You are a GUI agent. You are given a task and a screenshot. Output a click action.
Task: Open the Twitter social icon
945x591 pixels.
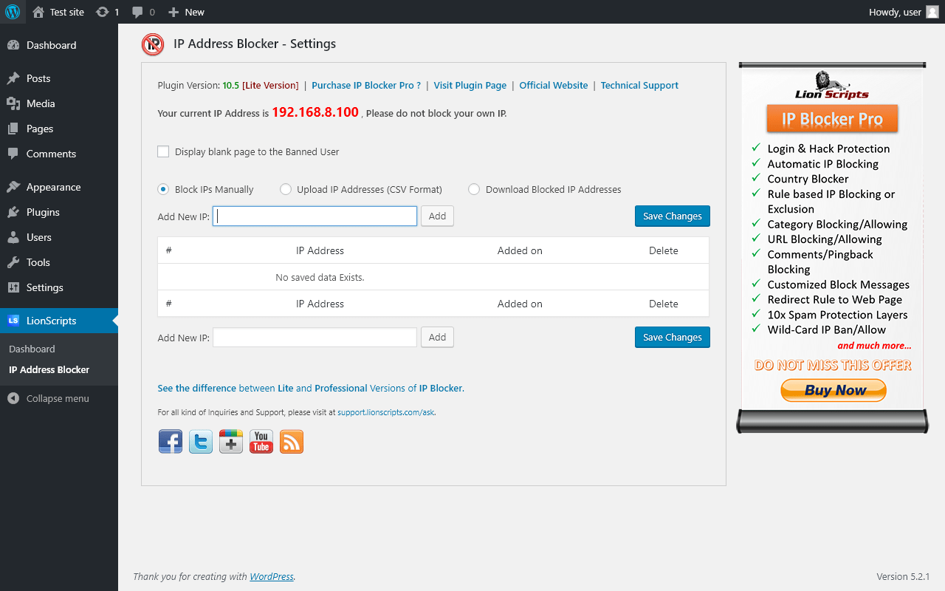coord(201,441)
